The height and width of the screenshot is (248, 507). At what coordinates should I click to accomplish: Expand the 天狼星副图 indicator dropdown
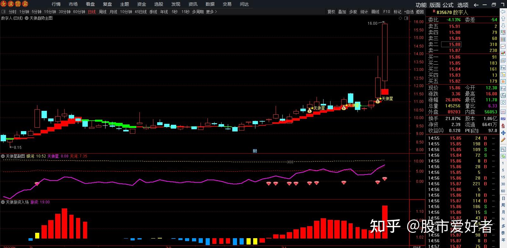[x=3, y=156]
